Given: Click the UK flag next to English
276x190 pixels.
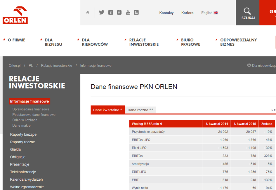Looking at the screenshot, I should (216, 13).
